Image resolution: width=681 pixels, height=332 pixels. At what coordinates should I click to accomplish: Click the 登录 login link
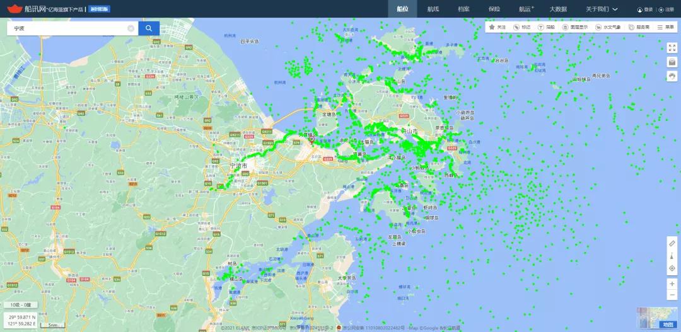[x=645, y=9]
